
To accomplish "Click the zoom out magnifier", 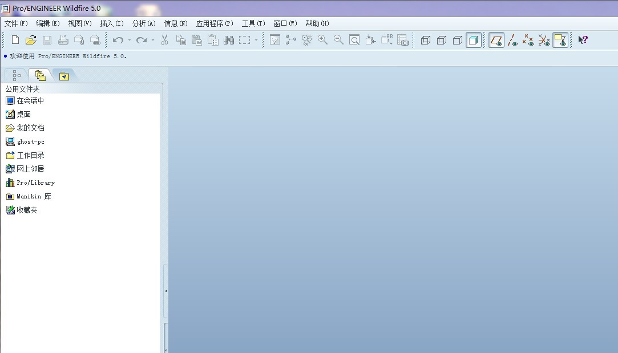I will [338, 40].
